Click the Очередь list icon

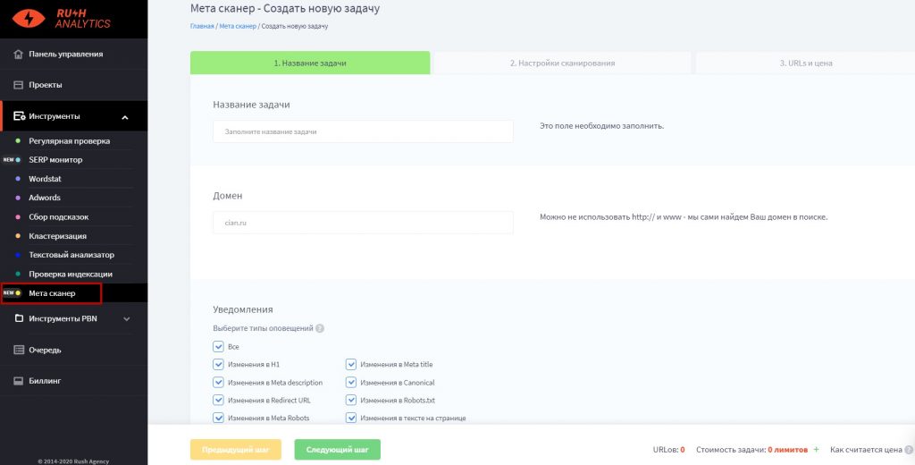pos(19,350)
